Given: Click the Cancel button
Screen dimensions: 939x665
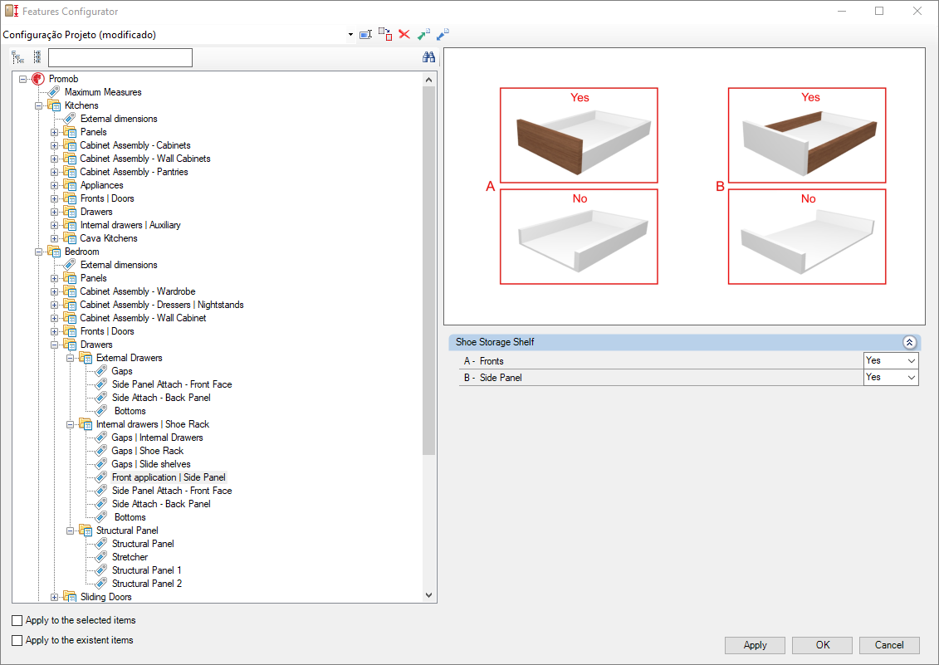Looking at the screenshot, I should tap(889, 645).
